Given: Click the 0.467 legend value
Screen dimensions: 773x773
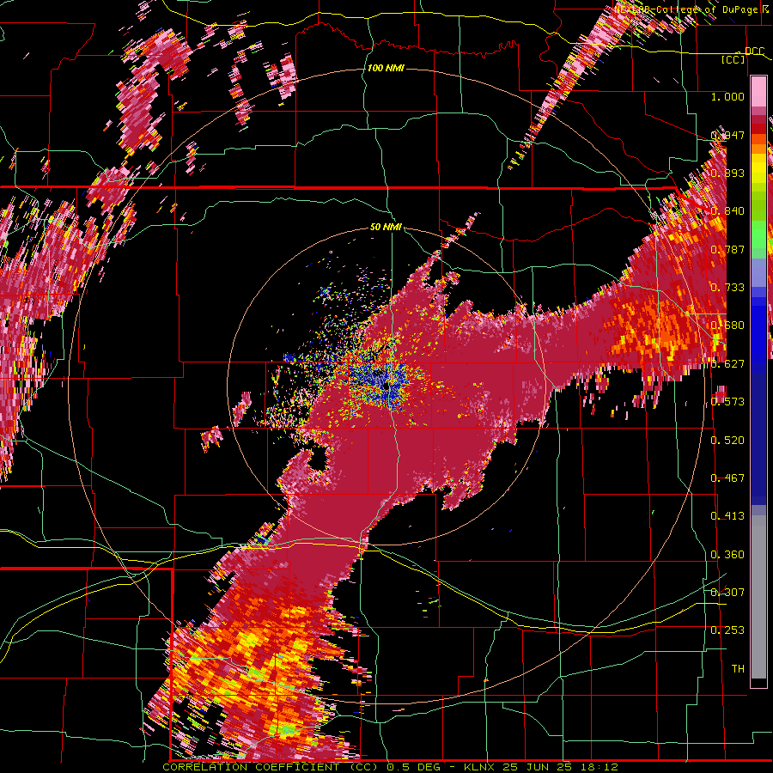Looking at the screenshot, I should point(727,478).
